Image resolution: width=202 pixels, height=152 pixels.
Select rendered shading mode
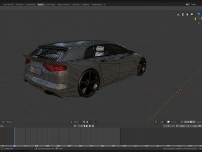[x=194, y=122]
